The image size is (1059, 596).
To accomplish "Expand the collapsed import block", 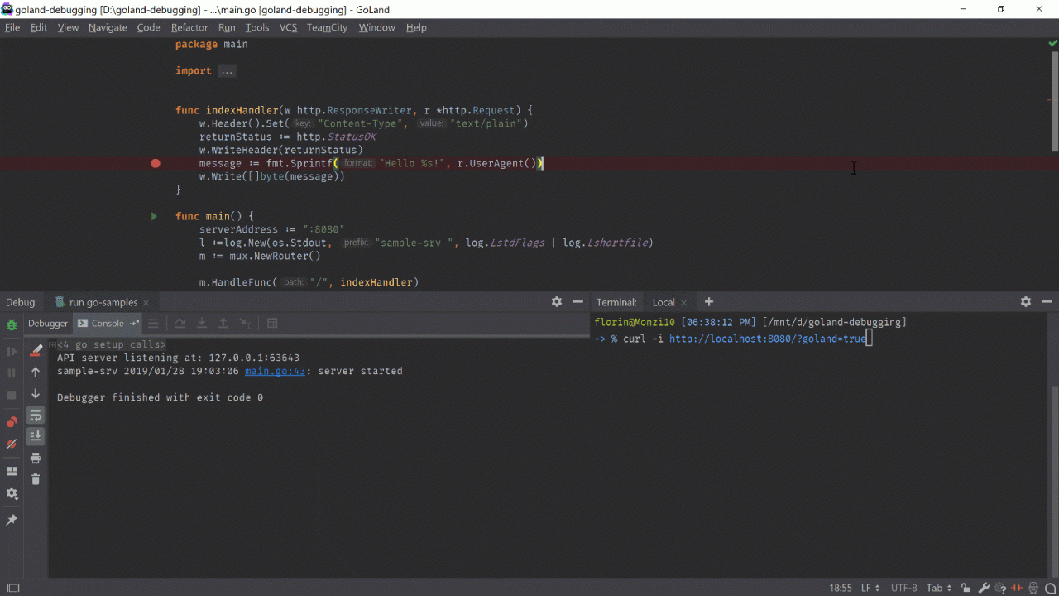I will coord(227,71).
